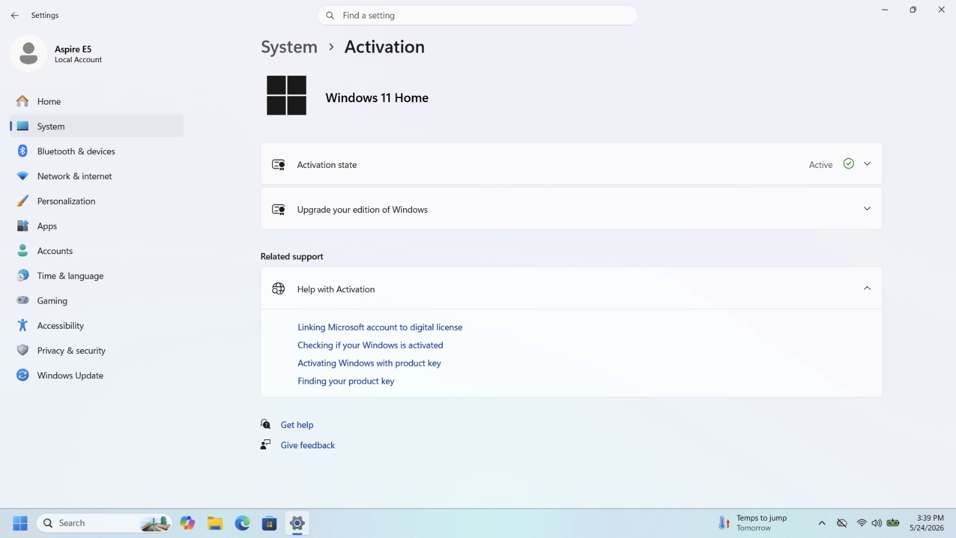Click the Get help link

[297, 424]
